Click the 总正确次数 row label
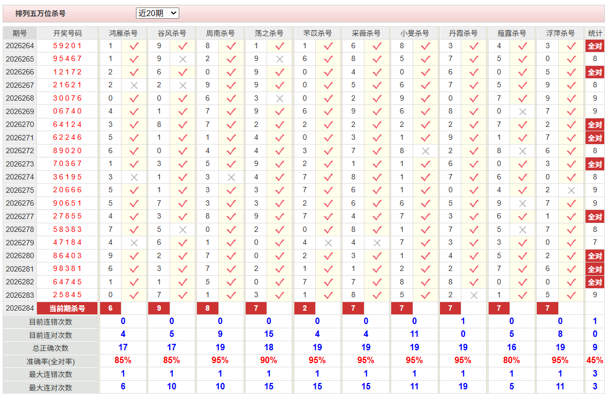Screen dimensions: 608x399 click(50, 348)
